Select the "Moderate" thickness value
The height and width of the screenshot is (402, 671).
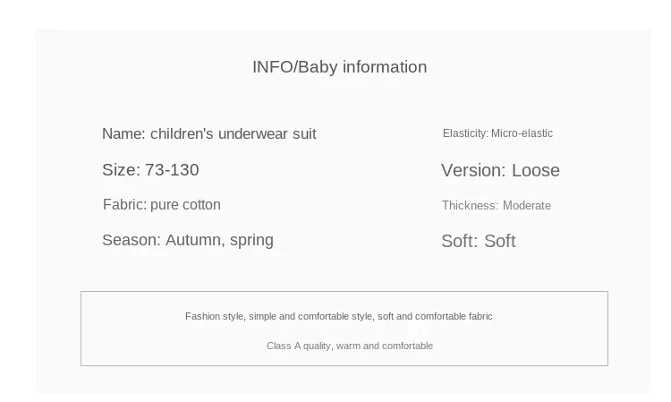click(x=527, y=206)
